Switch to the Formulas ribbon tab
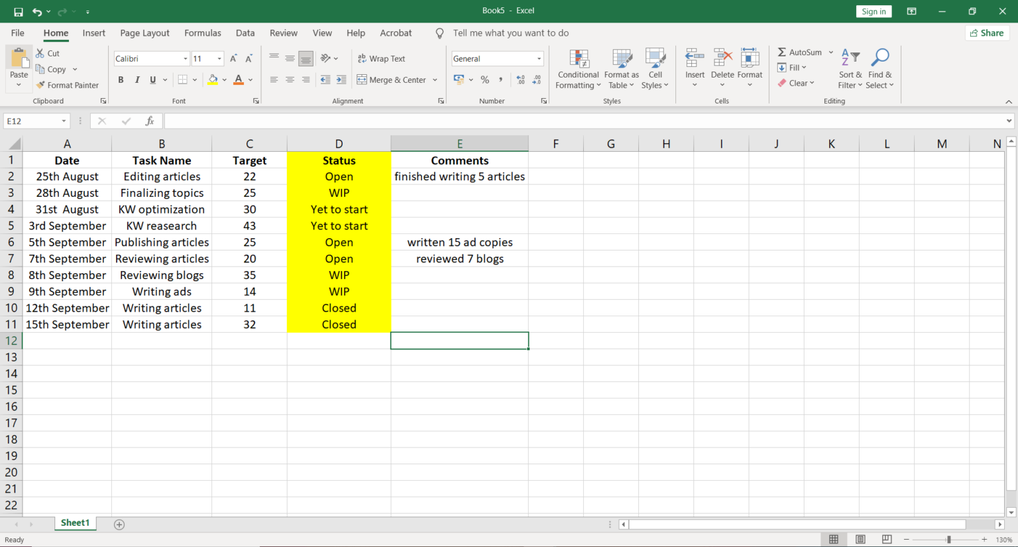 (202, 32)
